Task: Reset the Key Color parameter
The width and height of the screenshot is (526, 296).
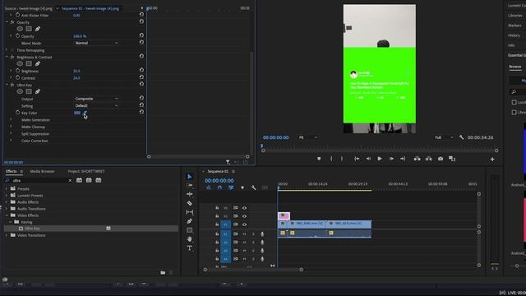Action: point(141,112)
